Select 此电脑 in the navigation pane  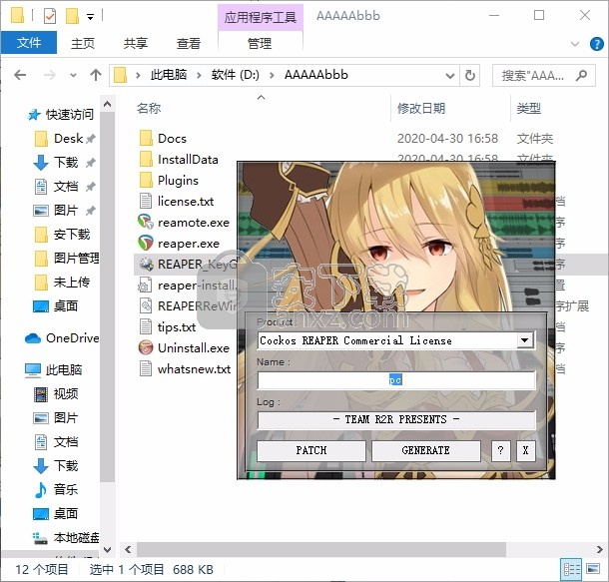(54, 370)
